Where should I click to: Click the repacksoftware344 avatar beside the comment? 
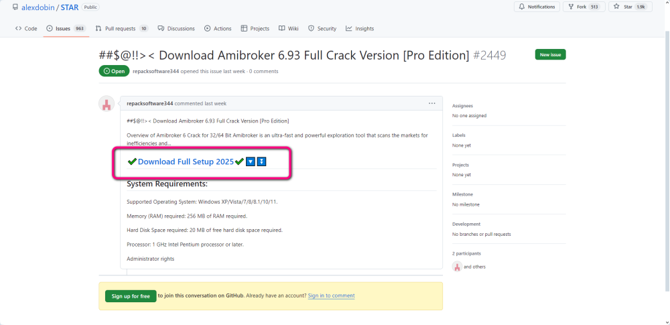[x=106, y=104]
